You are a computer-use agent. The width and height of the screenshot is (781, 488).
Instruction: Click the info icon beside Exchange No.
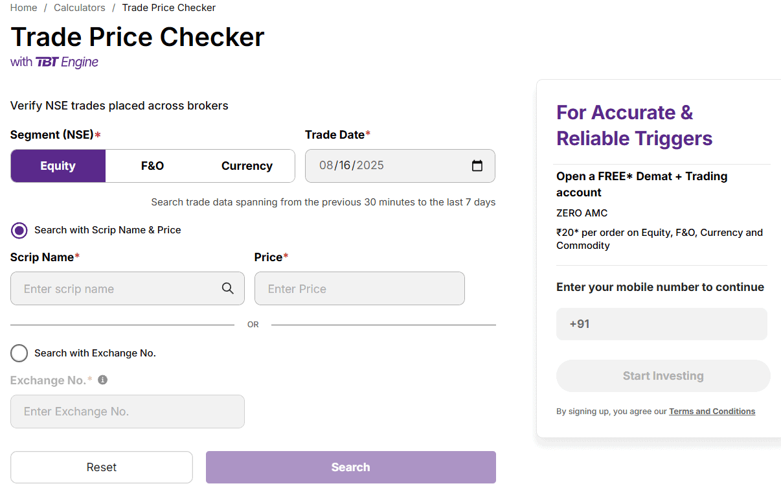click(x=102, y=380)
